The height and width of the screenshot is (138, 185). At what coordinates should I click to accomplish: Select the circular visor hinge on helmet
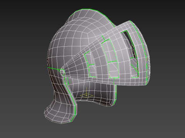pos(62,72)
